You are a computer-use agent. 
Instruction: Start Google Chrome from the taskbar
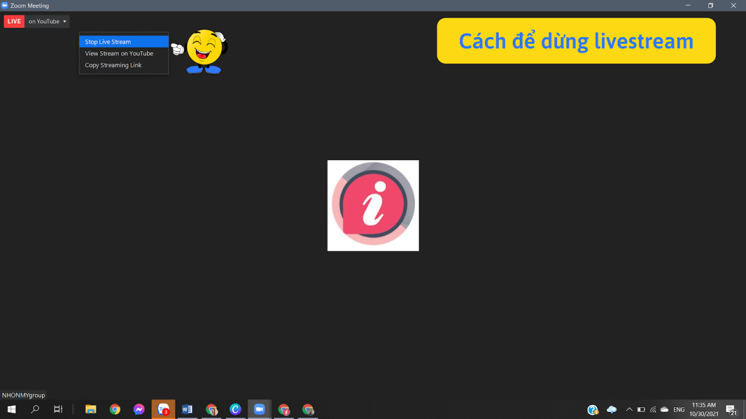115,409
